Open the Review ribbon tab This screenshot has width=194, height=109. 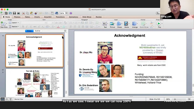[99, 17]
